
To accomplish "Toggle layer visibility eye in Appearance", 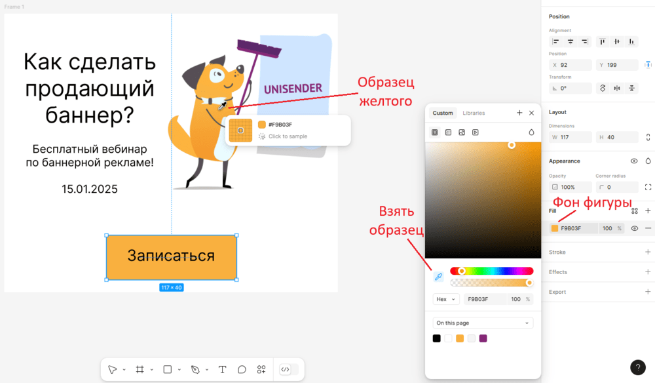I will click(634, 161).
